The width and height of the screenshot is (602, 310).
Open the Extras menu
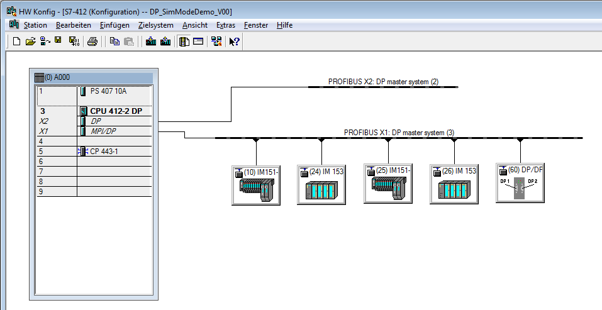pyautogui.click(x=225, y=25)
